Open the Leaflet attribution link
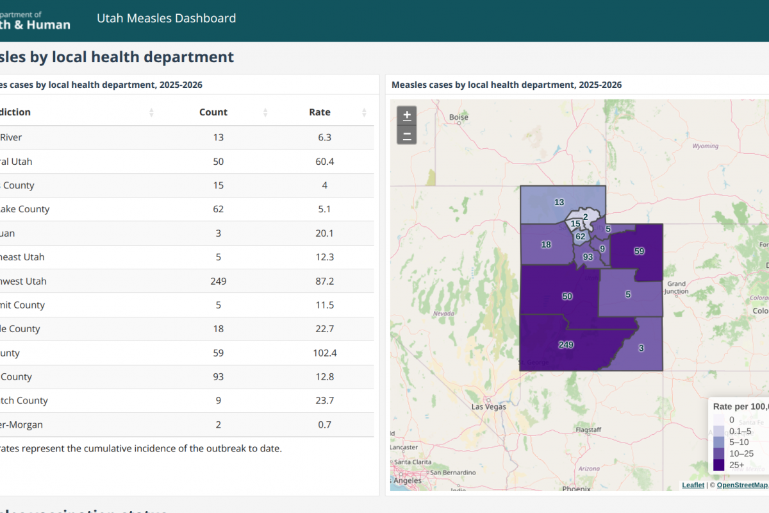The width and height of the screenshot is (769, 513). coord(692,485)
